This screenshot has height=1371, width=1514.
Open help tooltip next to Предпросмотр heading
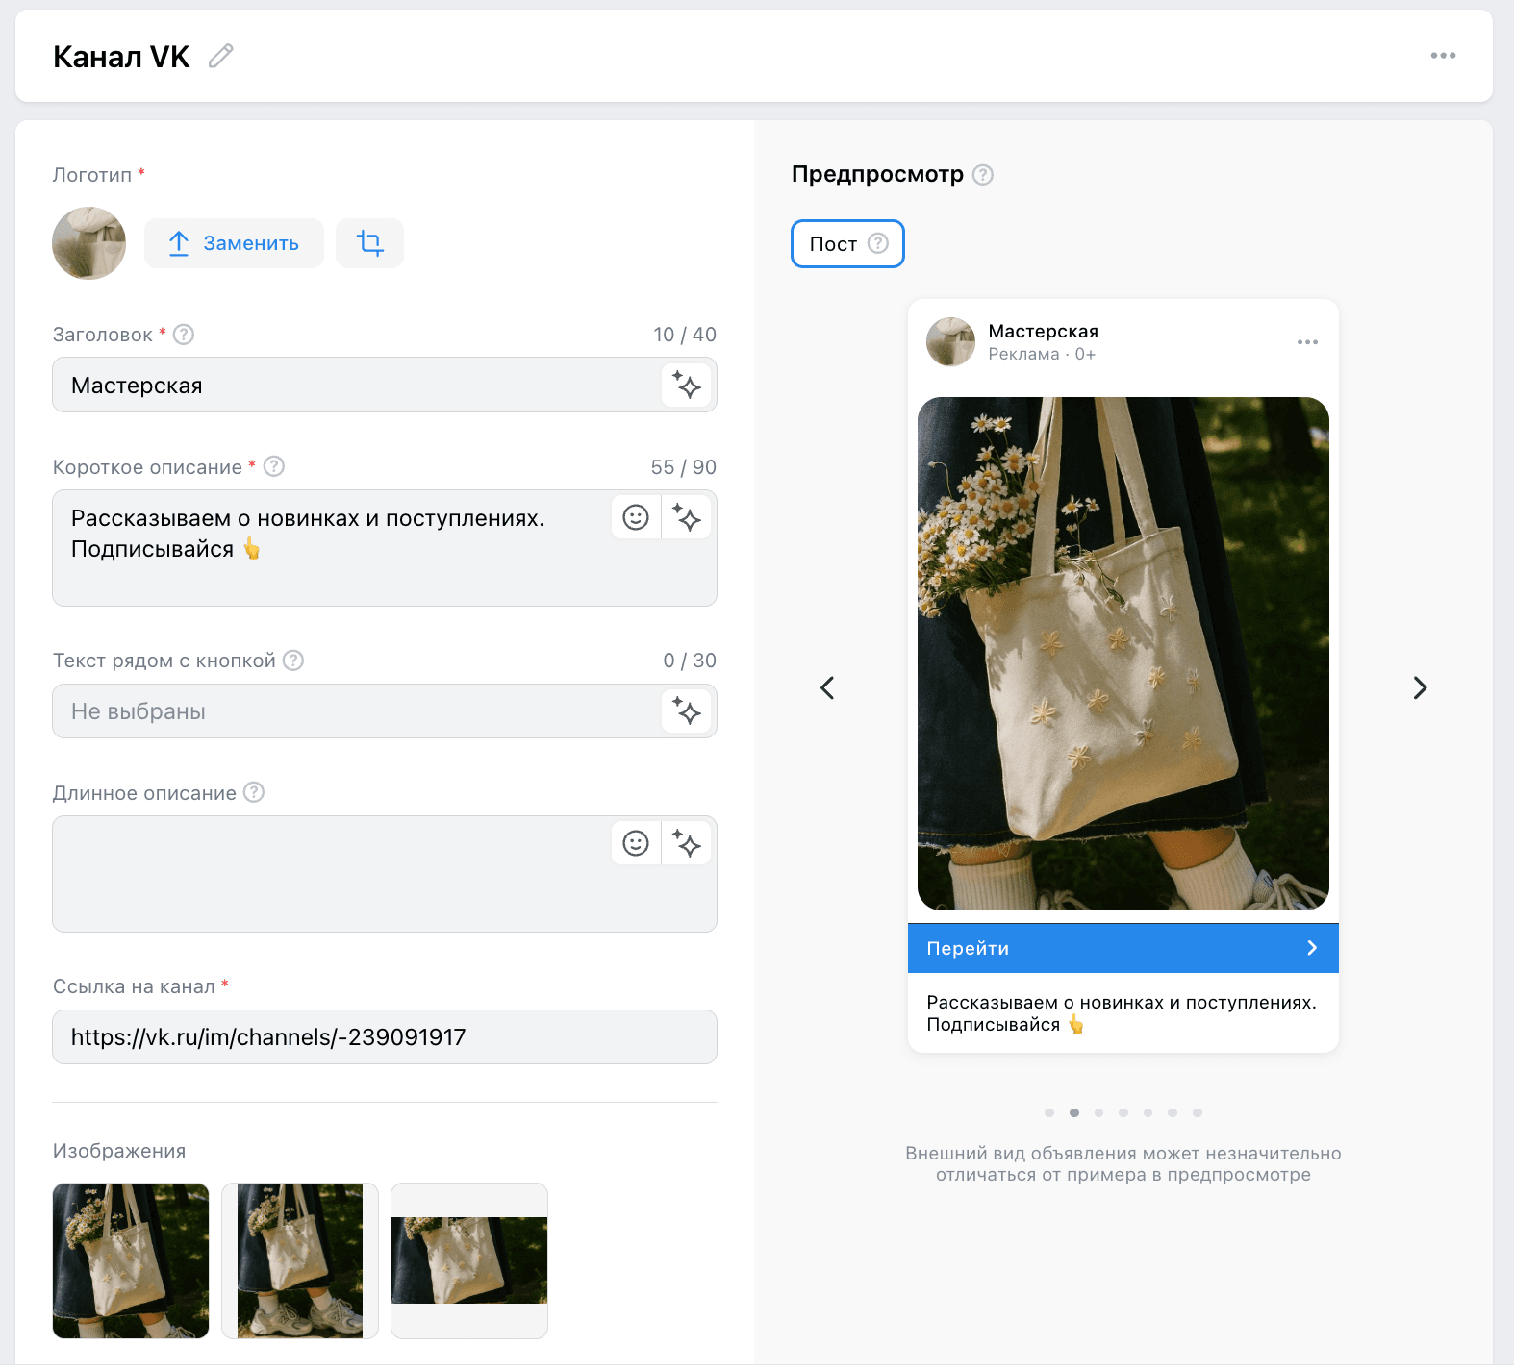click(x=983, y=175)
